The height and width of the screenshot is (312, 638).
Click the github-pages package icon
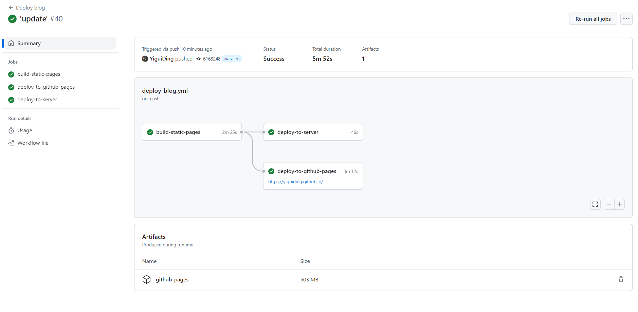(x=146, y=279)
